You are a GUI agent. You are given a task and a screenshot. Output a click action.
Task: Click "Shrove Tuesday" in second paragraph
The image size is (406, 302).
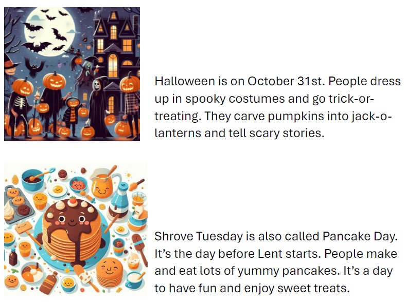(x=195, y=236)
